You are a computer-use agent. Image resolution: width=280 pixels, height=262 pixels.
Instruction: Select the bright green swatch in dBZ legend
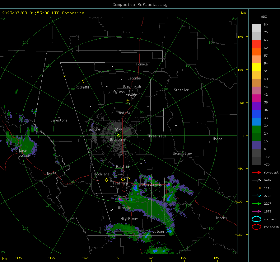coord(256,130)
